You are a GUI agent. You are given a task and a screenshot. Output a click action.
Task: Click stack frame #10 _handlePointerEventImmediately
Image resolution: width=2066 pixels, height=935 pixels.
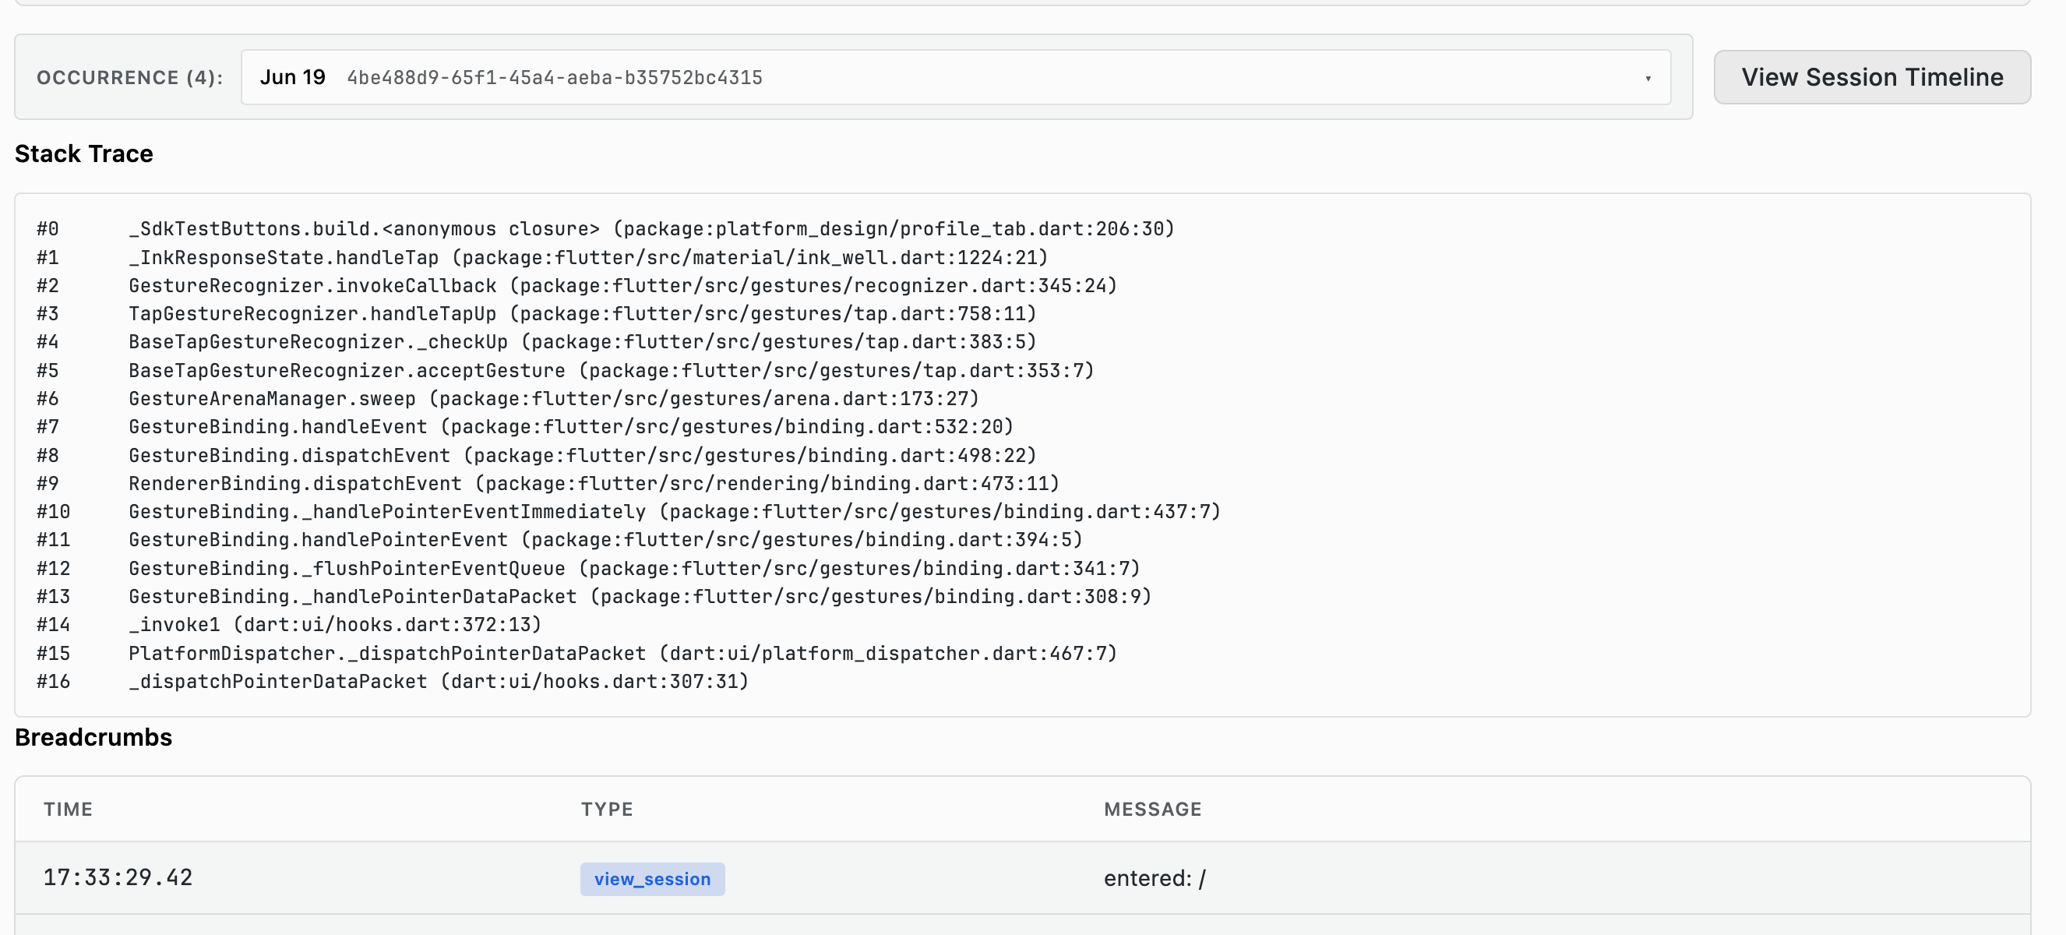(x=629, y=512)
